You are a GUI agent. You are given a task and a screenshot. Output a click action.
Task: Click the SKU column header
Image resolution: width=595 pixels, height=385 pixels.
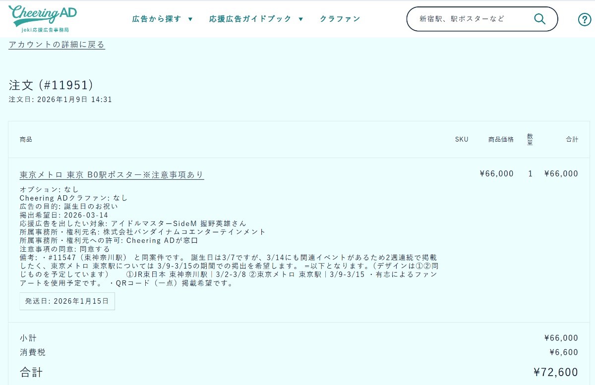tap(462, 139)
